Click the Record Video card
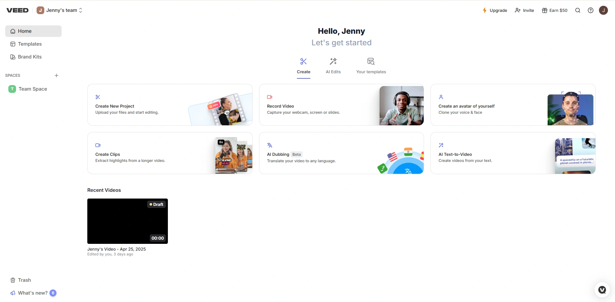Viewport: 615px width, 302px height. click(342, 105)
